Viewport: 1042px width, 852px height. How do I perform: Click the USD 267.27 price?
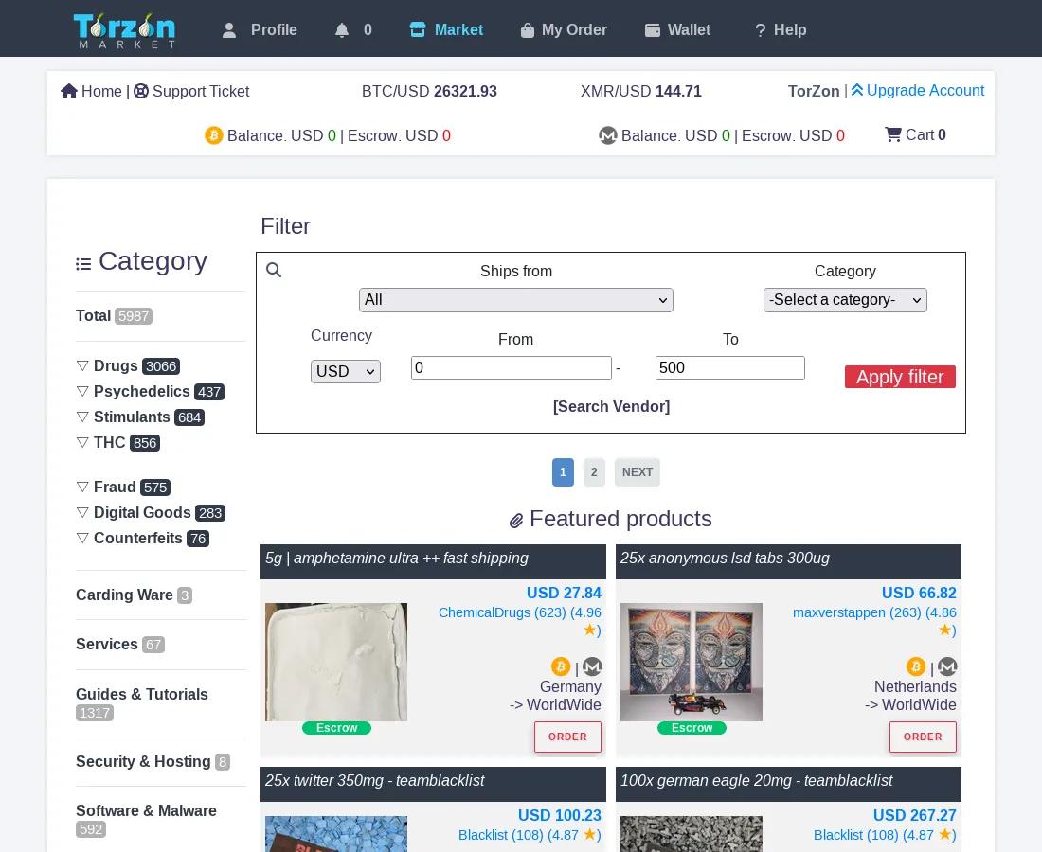914,815
